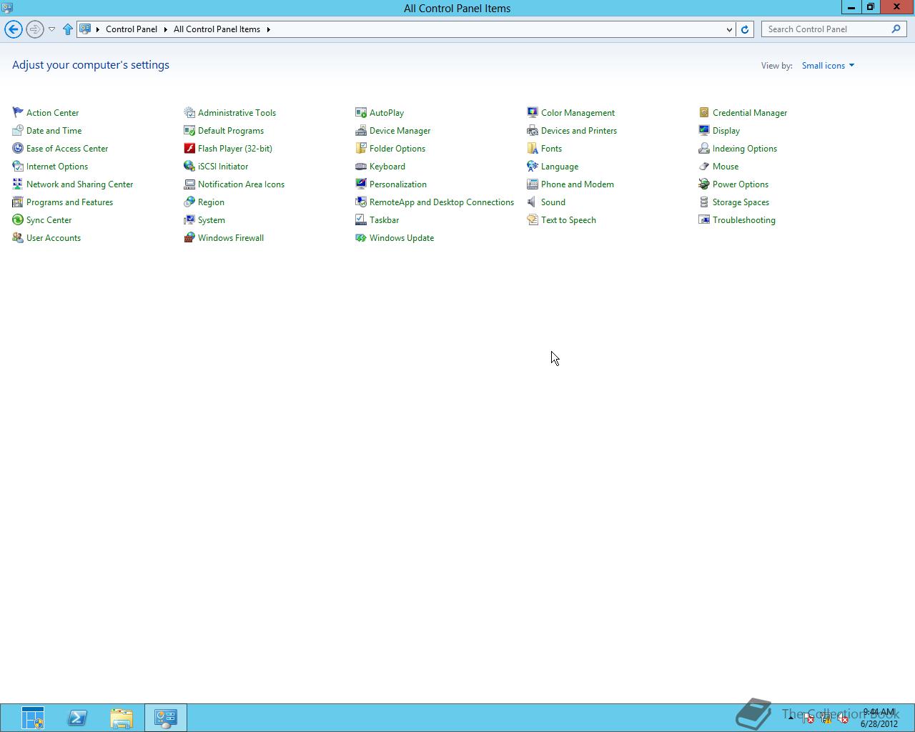Viewport: 915px width, 732px height.
Task: Open the Indexing Options link
Action: (745, 148)
